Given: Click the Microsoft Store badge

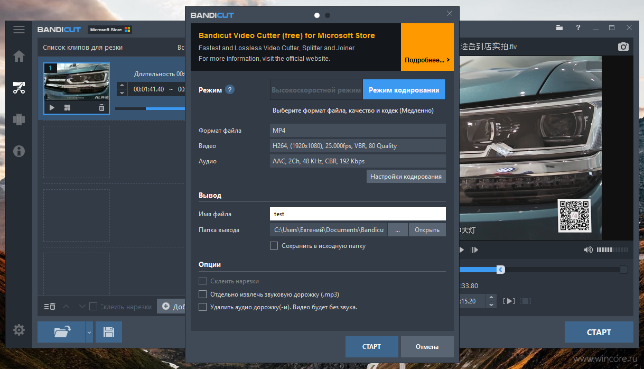Looking at the screenshot, I should [x=110, y=30].
